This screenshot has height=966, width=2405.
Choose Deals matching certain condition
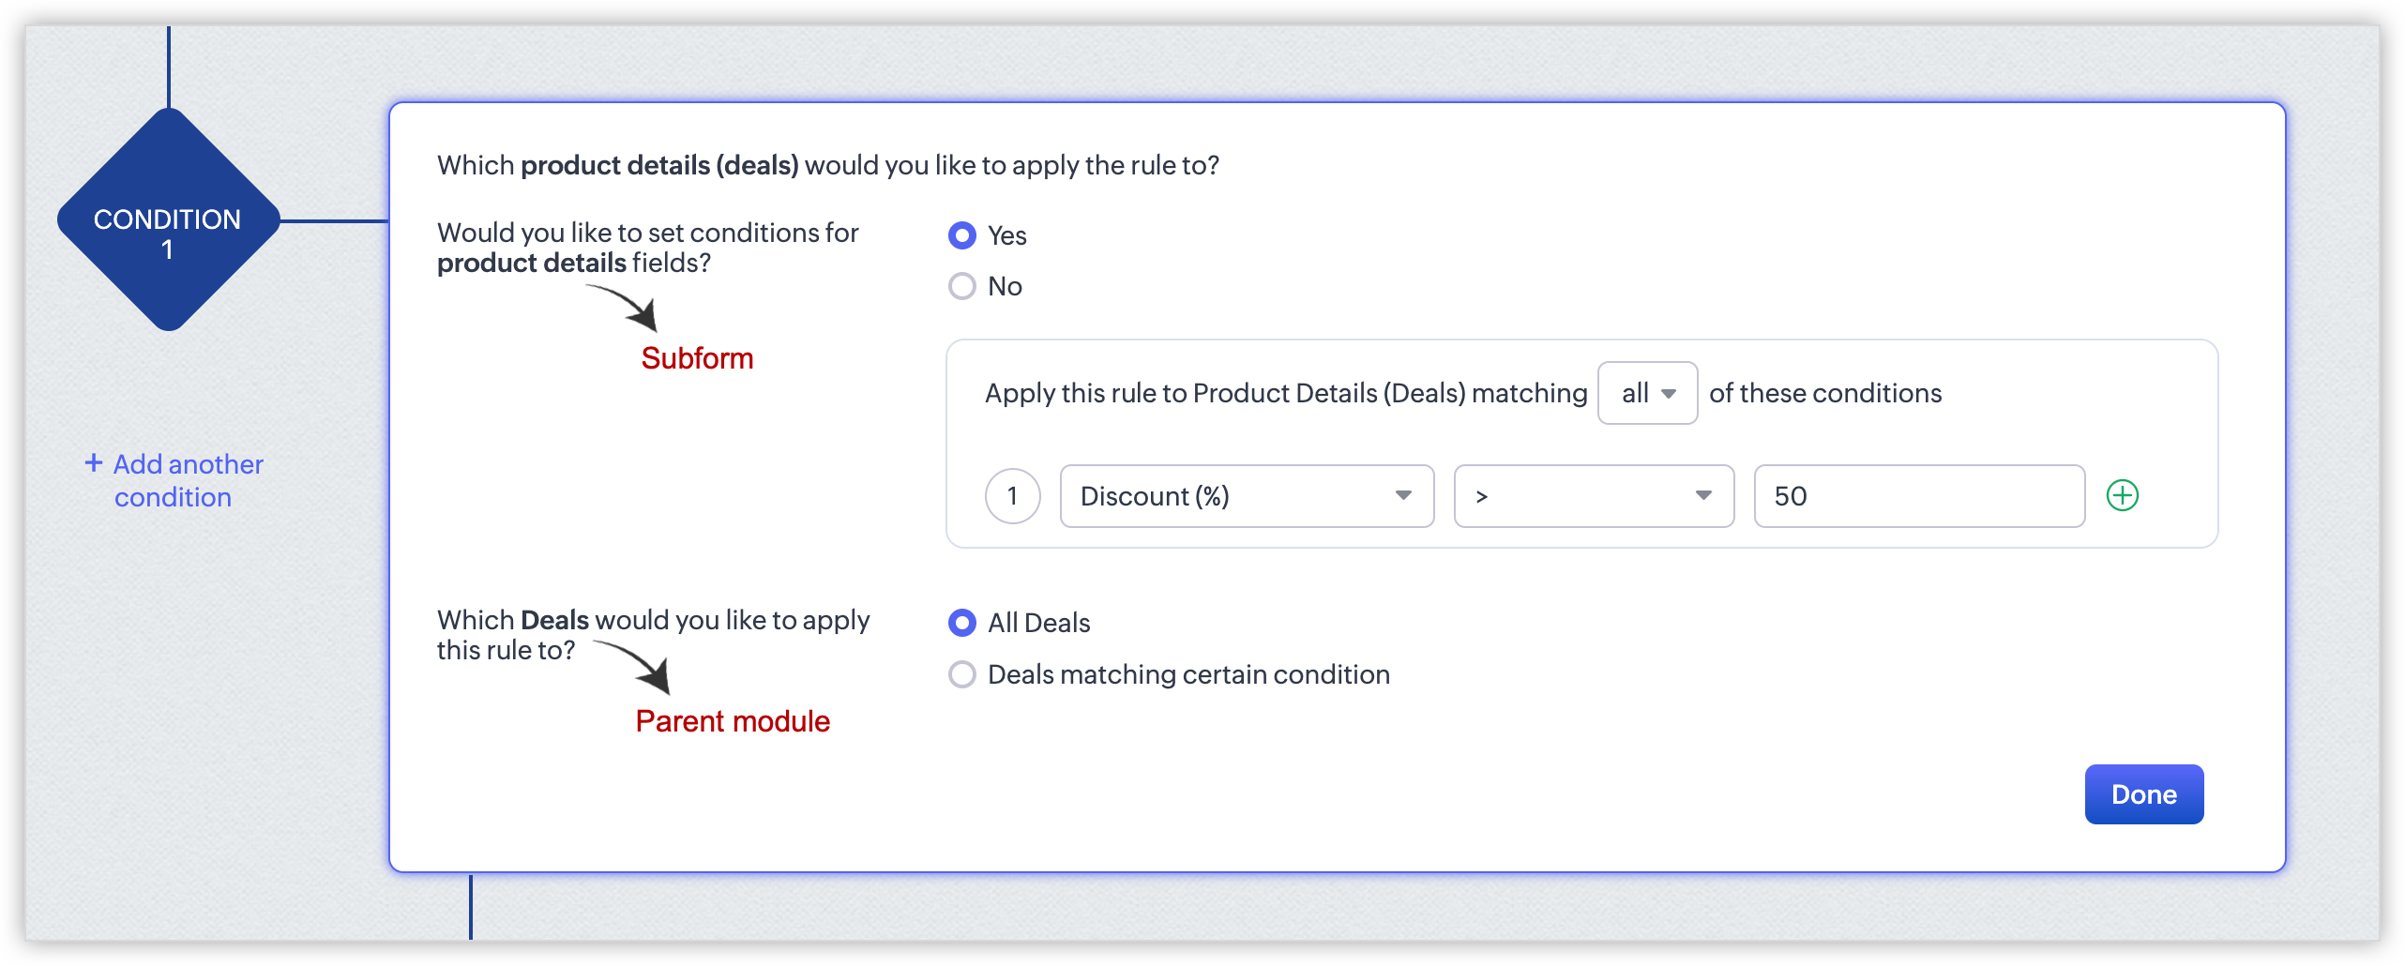(962, 674)
